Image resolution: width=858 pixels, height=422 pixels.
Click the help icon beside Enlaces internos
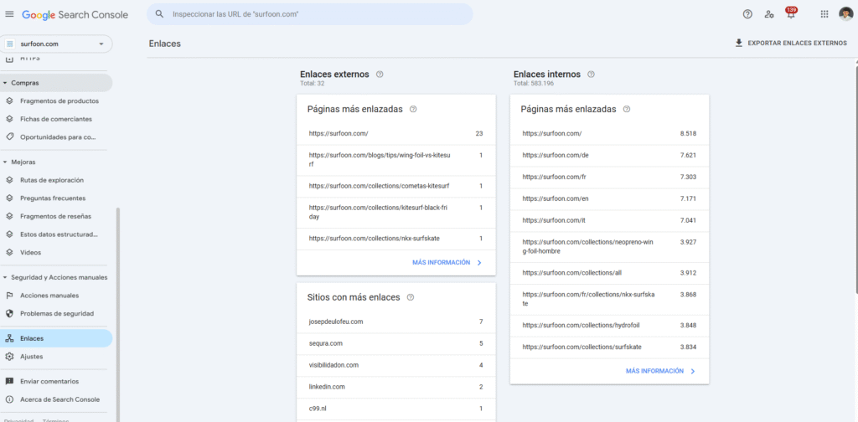point(591,75)
